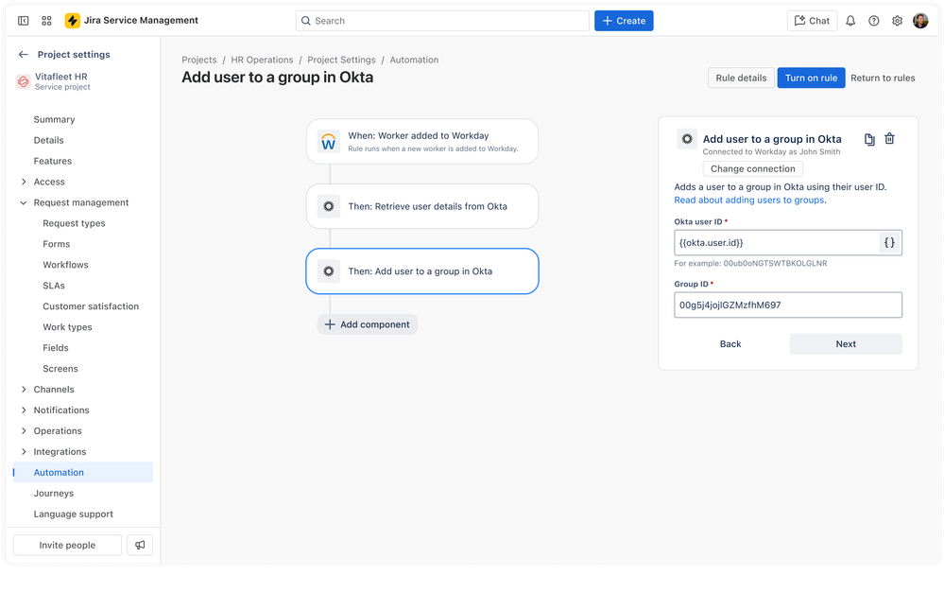The image size is (944, 593).
Task: Expand the Access section
Action: click(24, 182)
